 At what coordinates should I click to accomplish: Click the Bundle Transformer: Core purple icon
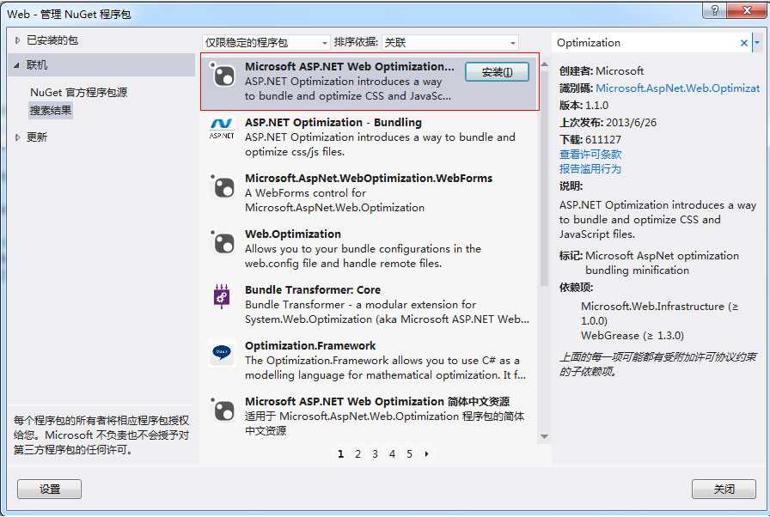coord(222,295)
